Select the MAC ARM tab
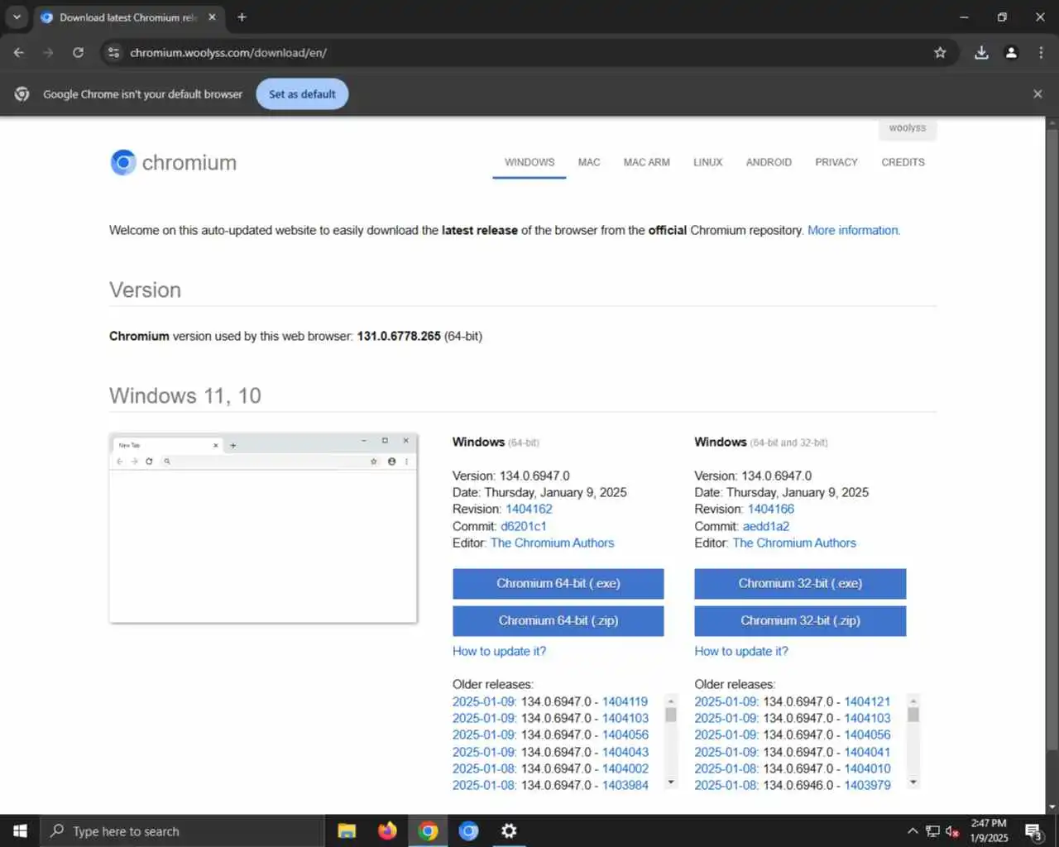Viewport: 1059px width, 847px height. pos(646,162)
